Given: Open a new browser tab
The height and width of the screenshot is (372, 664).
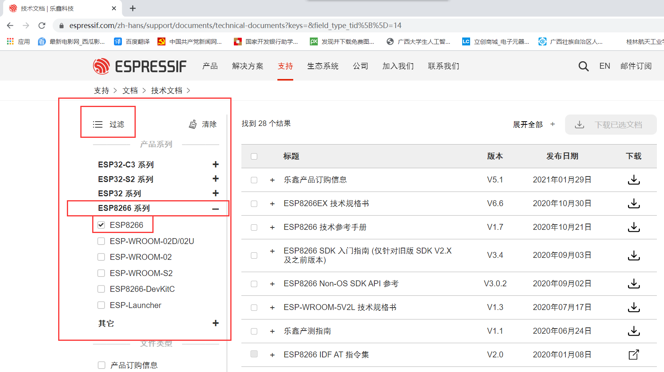Looking at the screenshot, I should 133,8.
